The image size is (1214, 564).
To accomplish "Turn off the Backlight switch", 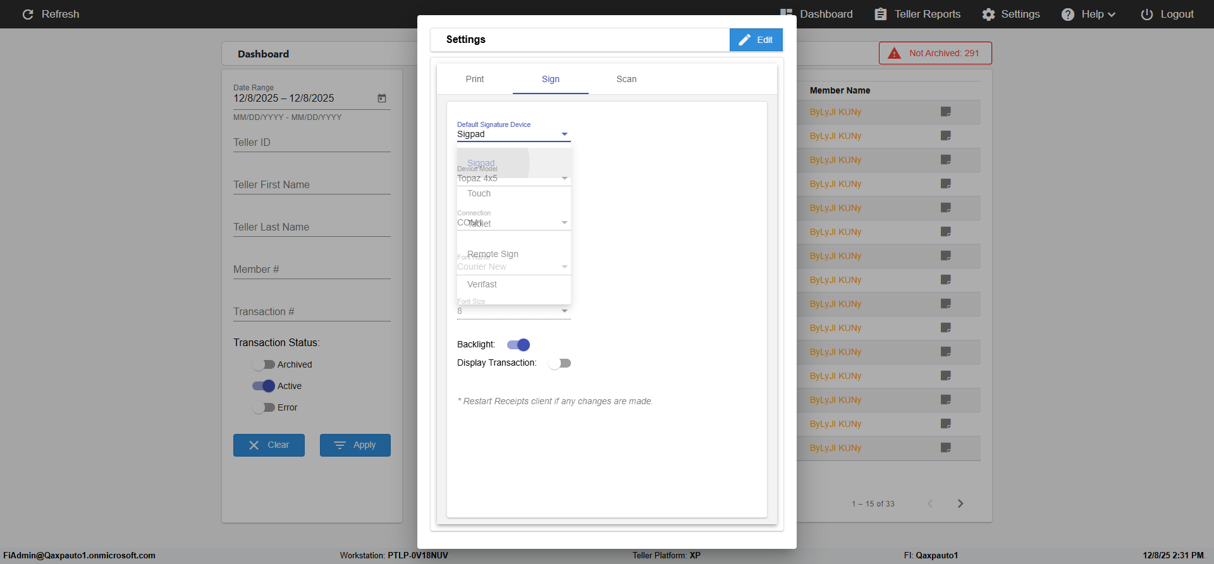I will pyautogui.click(x=518, y=345).
